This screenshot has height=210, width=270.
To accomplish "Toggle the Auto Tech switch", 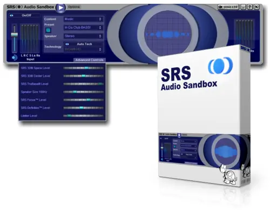I will point(67,44).
